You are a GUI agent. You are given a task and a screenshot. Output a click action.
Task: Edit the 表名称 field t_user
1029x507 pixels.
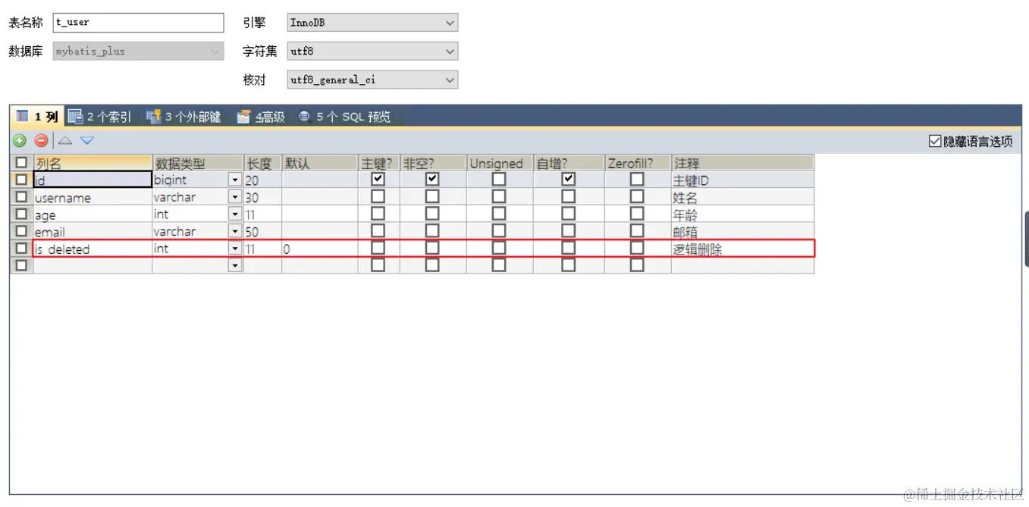click(x=139, y=23)
